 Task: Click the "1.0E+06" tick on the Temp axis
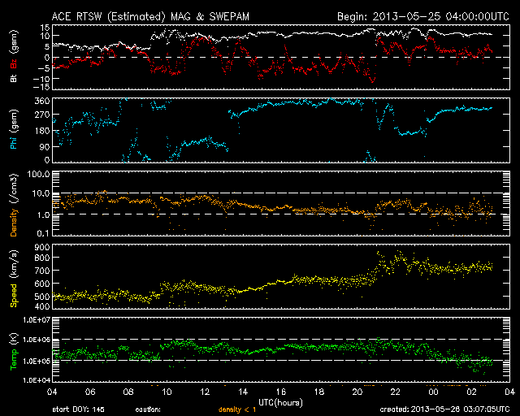(x=37, y=340)
